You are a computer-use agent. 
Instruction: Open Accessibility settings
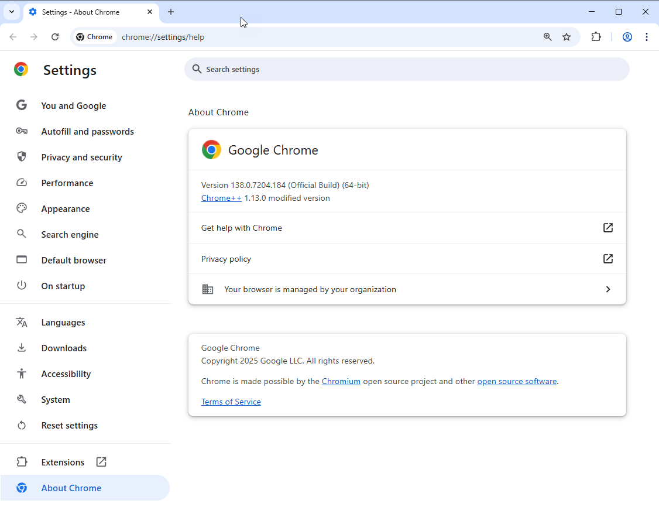click(x=66, y=374)
